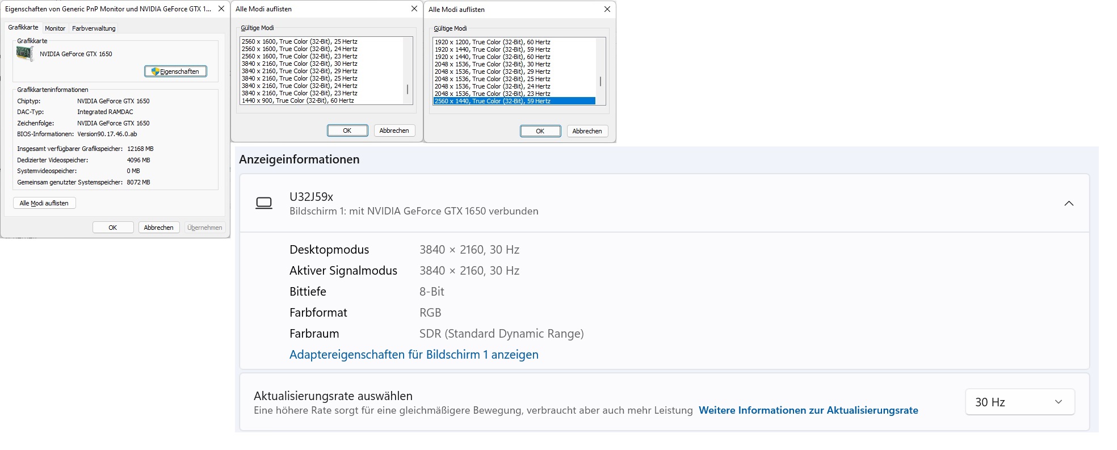Close the Eigenschaften von Generic PnP Monitor window
The image size is (1117, 450).
click(x=221, y=9)
